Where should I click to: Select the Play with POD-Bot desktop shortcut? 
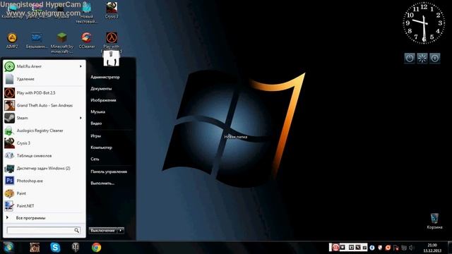(112, 41)
